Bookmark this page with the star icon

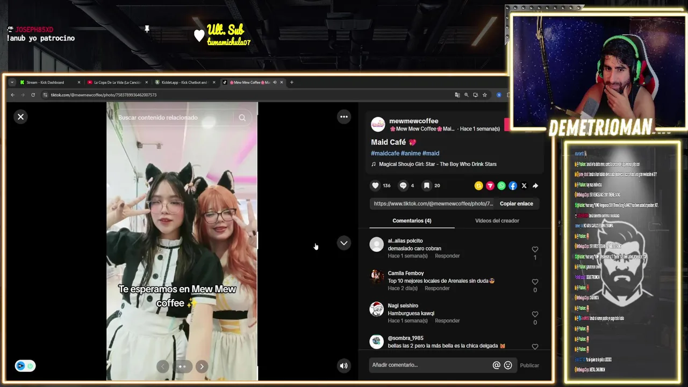click(484, 95)
